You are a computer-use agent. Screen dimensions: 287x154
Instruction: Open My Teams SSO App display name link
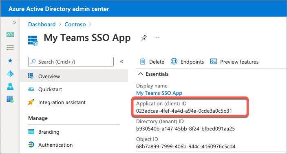coord(159,93)
